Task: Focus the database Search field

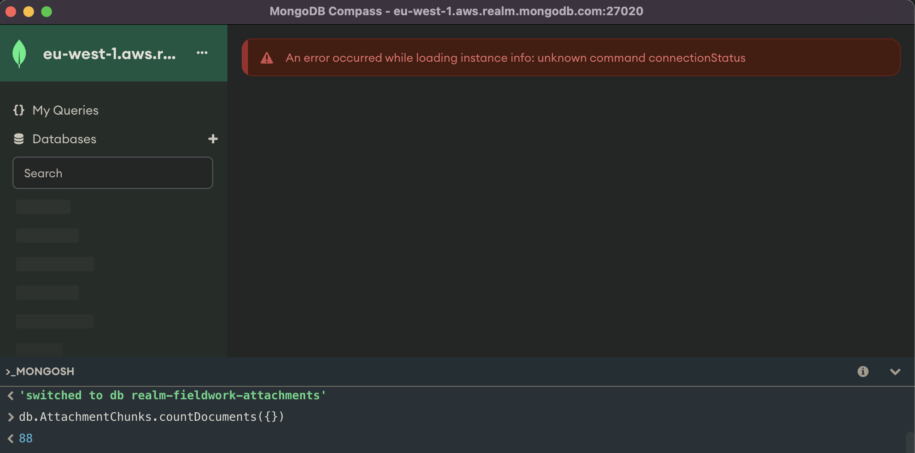Action: pos(113,173)
